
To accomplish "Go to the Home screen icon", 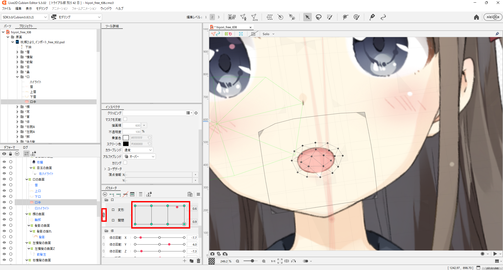I will (x=476, y=17).
